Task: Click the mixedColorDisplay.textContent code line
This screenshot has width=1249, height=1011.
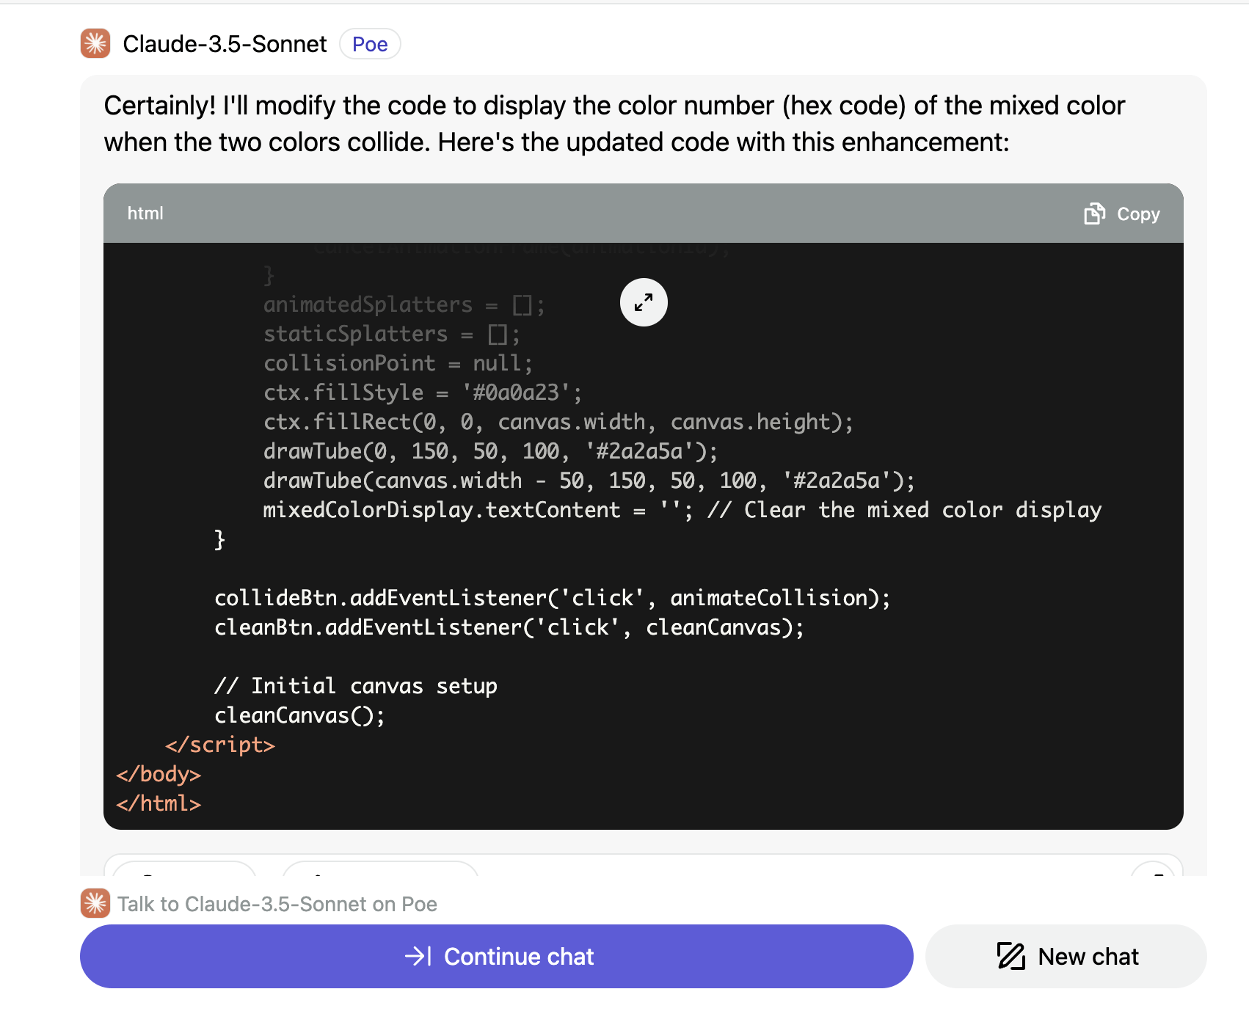Action: pyautogui.click(x=682, y=510)
